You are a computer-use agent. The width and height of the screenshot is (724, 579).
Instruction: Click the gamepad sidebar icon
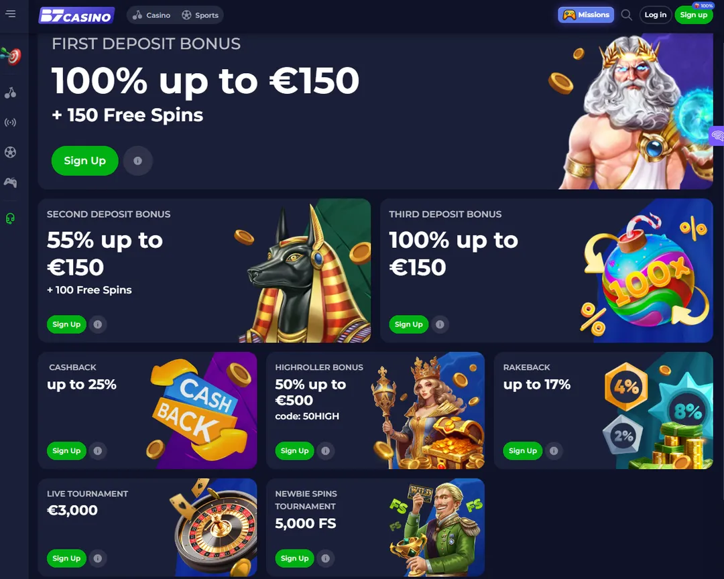pos(10,182)
